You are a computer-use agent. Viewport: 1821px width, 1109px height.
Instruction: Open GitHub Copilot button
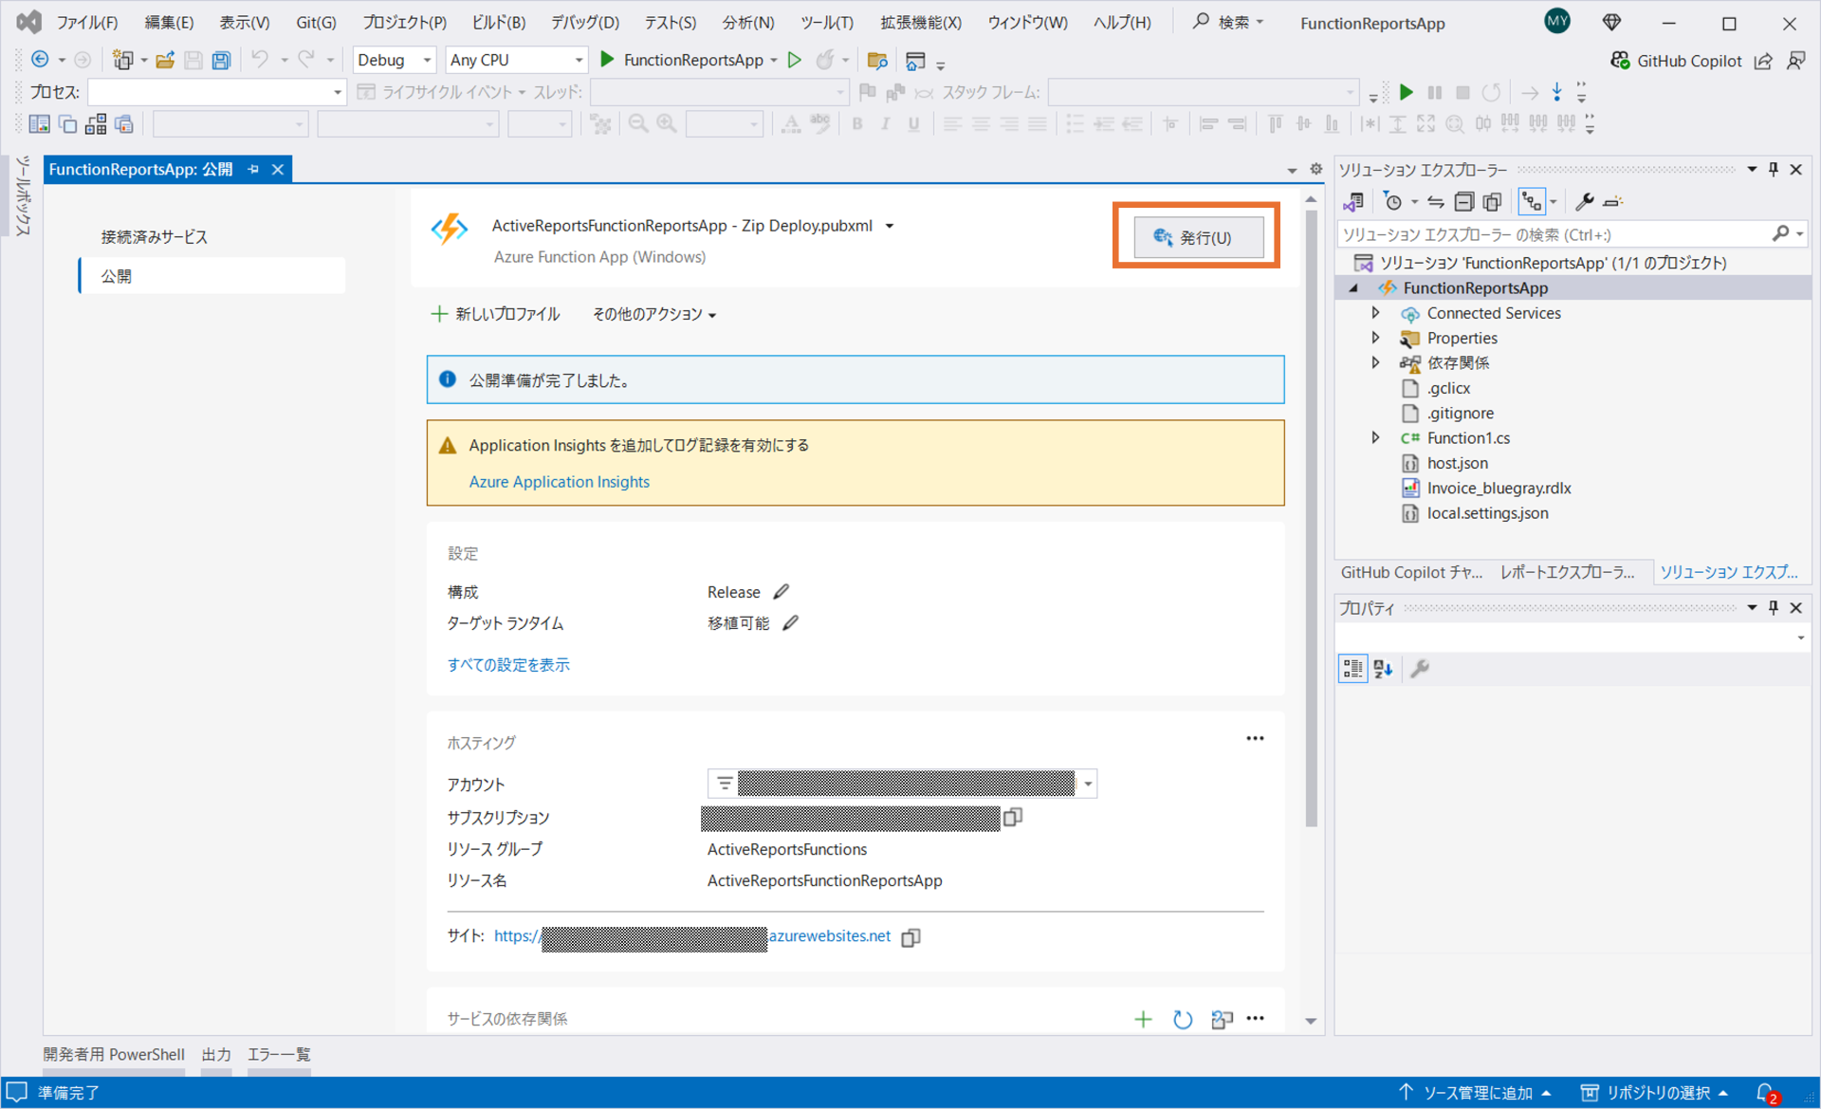point(1676,61)
